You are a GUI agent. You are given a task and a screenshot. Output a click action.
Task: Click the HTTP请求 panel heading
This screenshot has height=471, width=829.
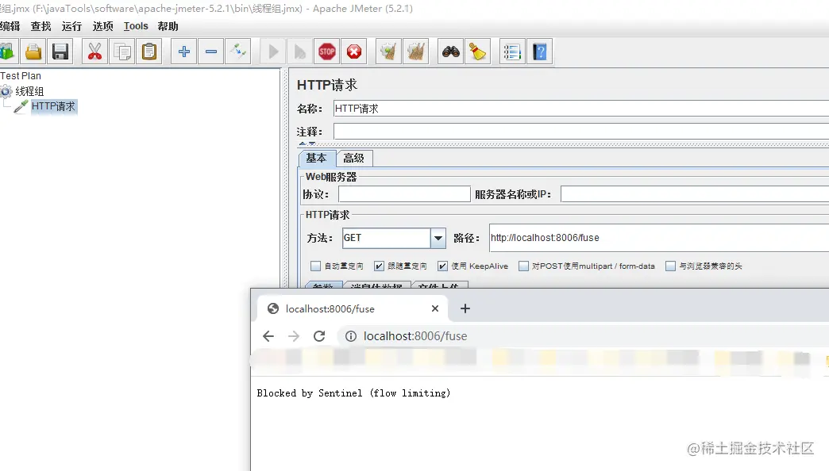coord(327,85)
